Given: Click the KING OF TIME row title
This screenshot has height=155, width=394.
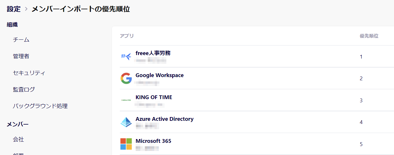Looking at the screenshot, I should pos(154,97).
